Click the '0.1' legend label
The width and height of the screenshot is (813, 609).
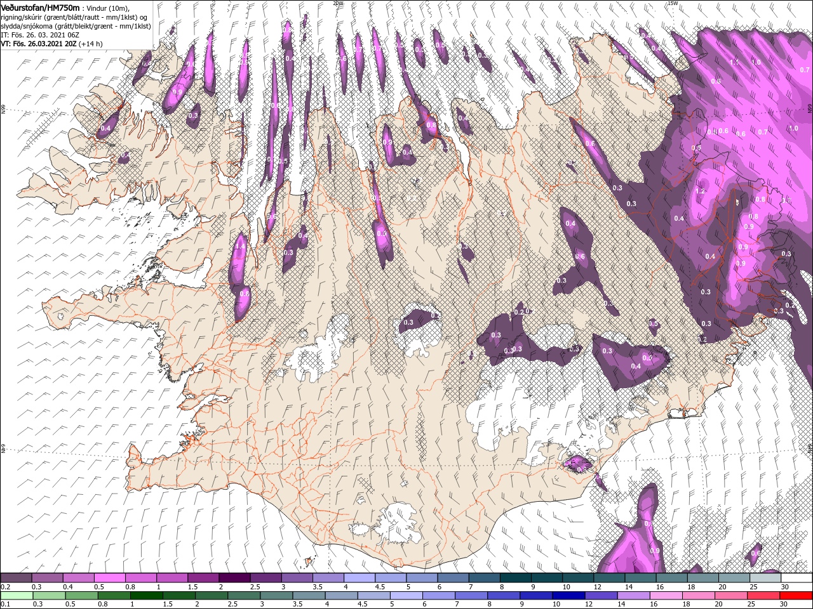[5, 603]
